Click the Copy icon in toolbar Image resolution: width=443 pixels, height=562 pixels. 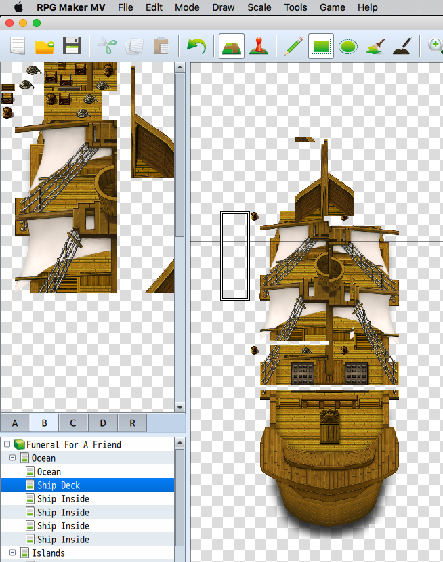[x=134, y=46]
